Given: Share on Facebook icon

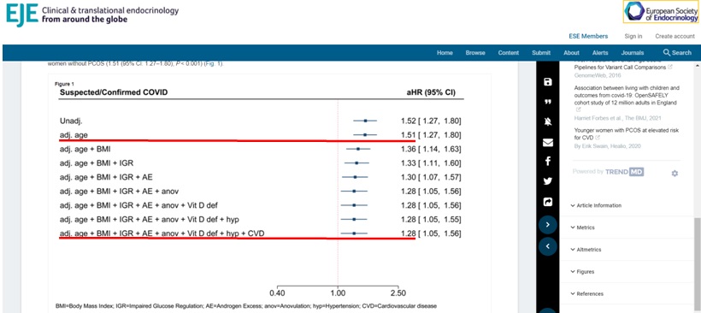Looking at the screenshot, I should (548, 162).
